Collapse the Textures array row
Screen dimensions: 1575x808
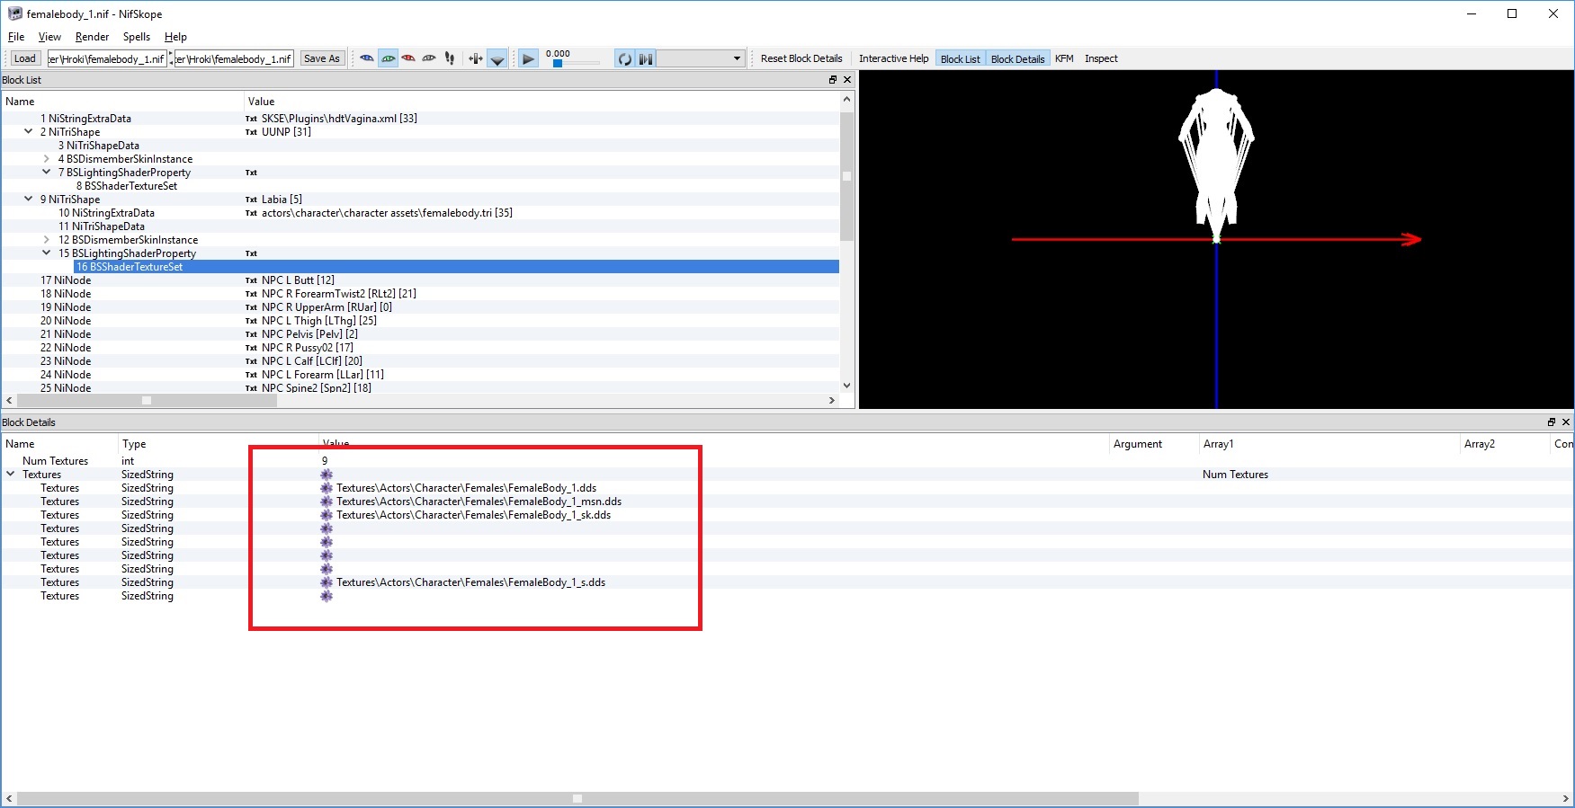point(10,474)
